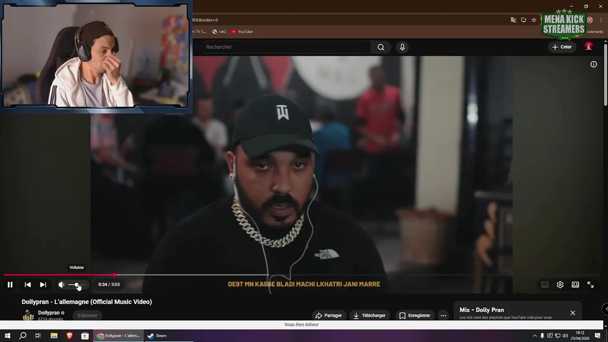Focus the Rechercher search field
The width and height of the screenshot is (608, 342).
286,47
